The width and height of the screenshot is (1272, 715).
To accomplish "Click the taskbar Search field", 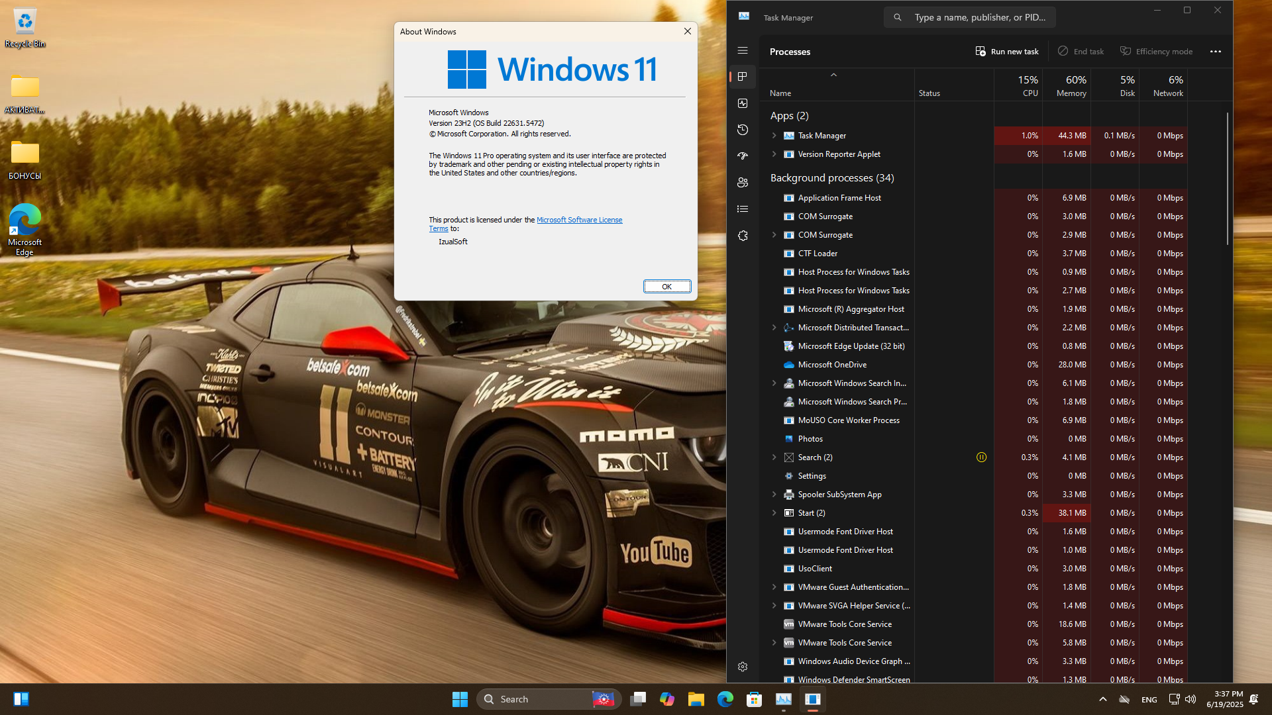I will (x=549, y=699).
